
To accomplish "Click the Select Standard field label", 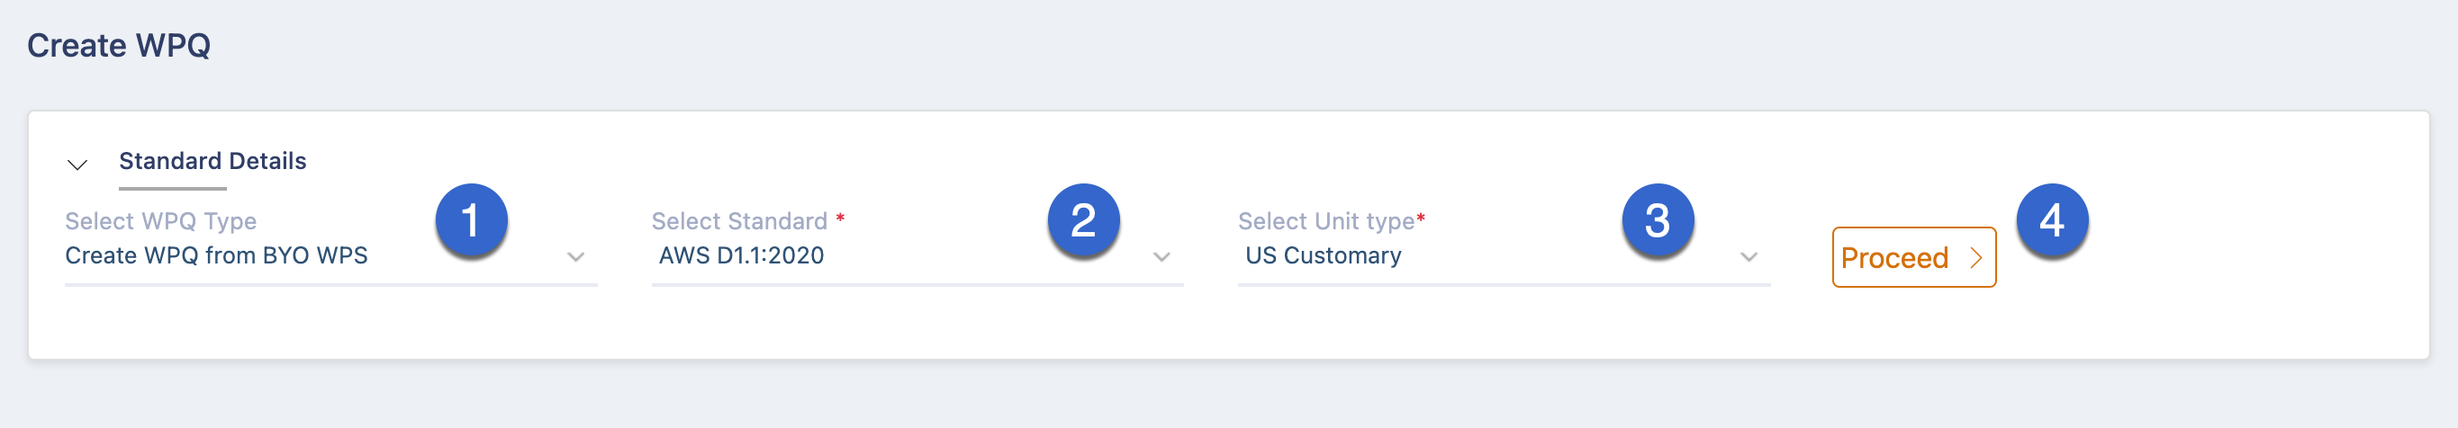I will click(x=738, y=221).
